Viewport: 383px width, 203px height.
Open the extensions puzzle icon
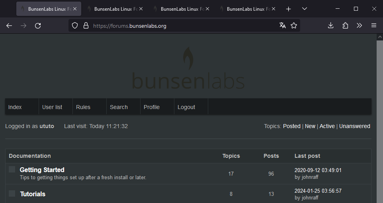coord(345,25)
